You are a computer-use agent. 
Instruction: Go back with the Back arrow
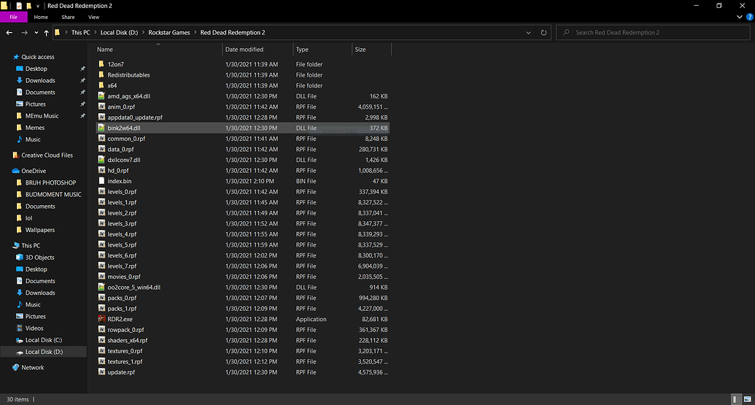click(9, 32)
